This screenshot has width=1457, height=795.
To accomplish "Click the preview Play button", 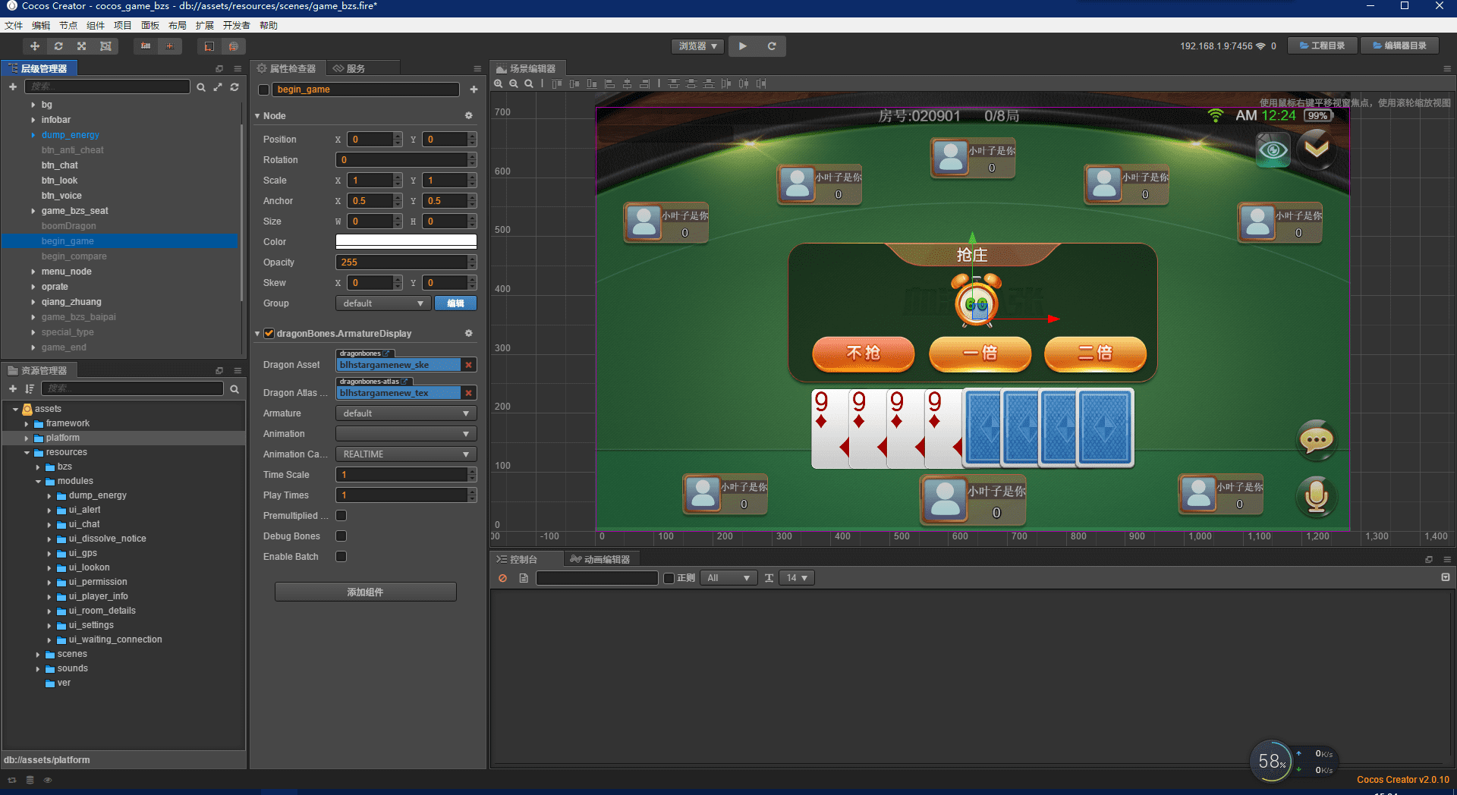I will click(743, 46).
